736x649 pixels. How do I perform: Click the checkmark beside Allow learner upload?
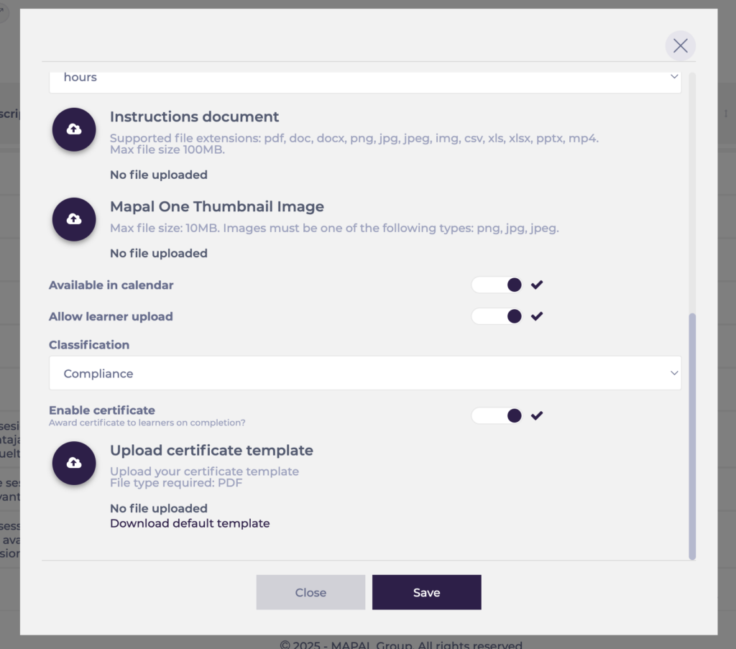(536, 316)
